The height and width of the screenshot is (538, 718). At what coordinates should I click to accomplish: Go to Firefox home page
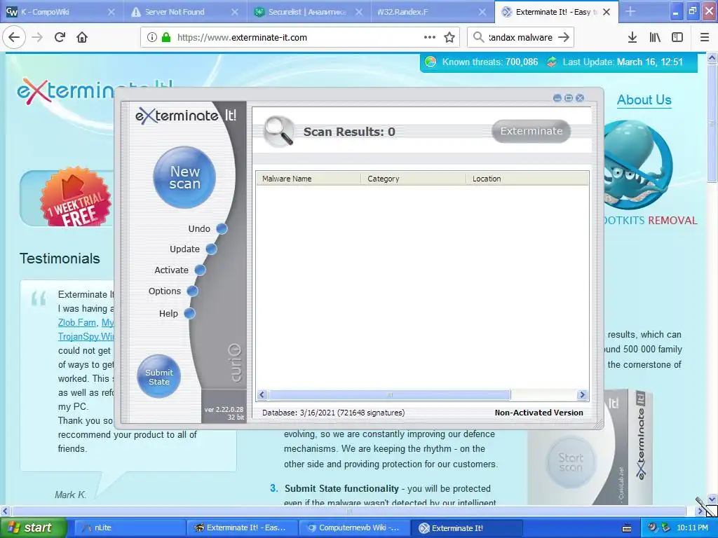[x=82, y=37]
